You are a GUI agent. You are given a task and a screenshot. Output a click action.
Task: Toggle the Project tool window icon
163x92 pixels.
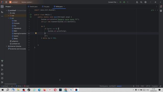[2, 7]
